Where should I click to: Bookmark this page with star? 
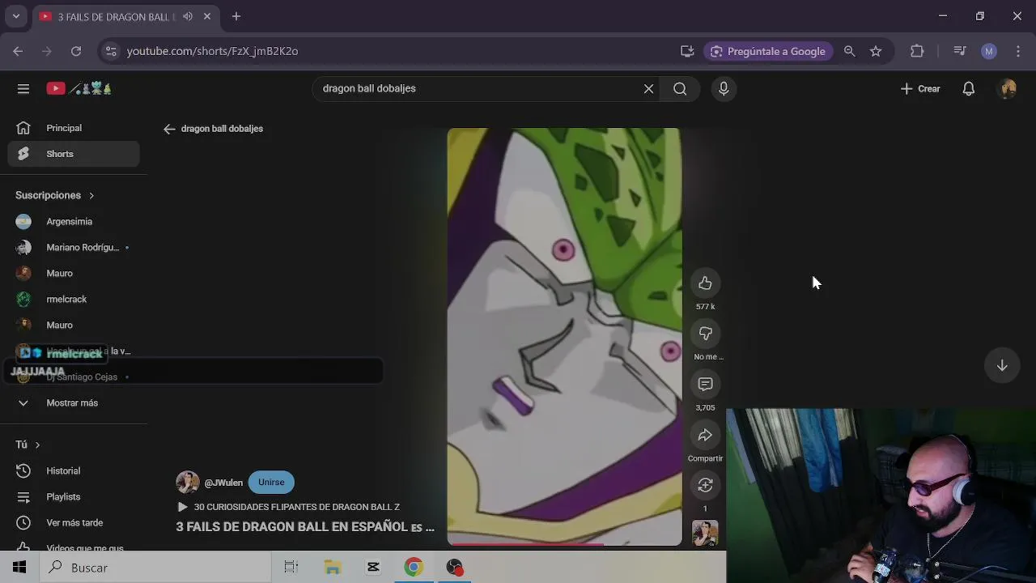876,51
